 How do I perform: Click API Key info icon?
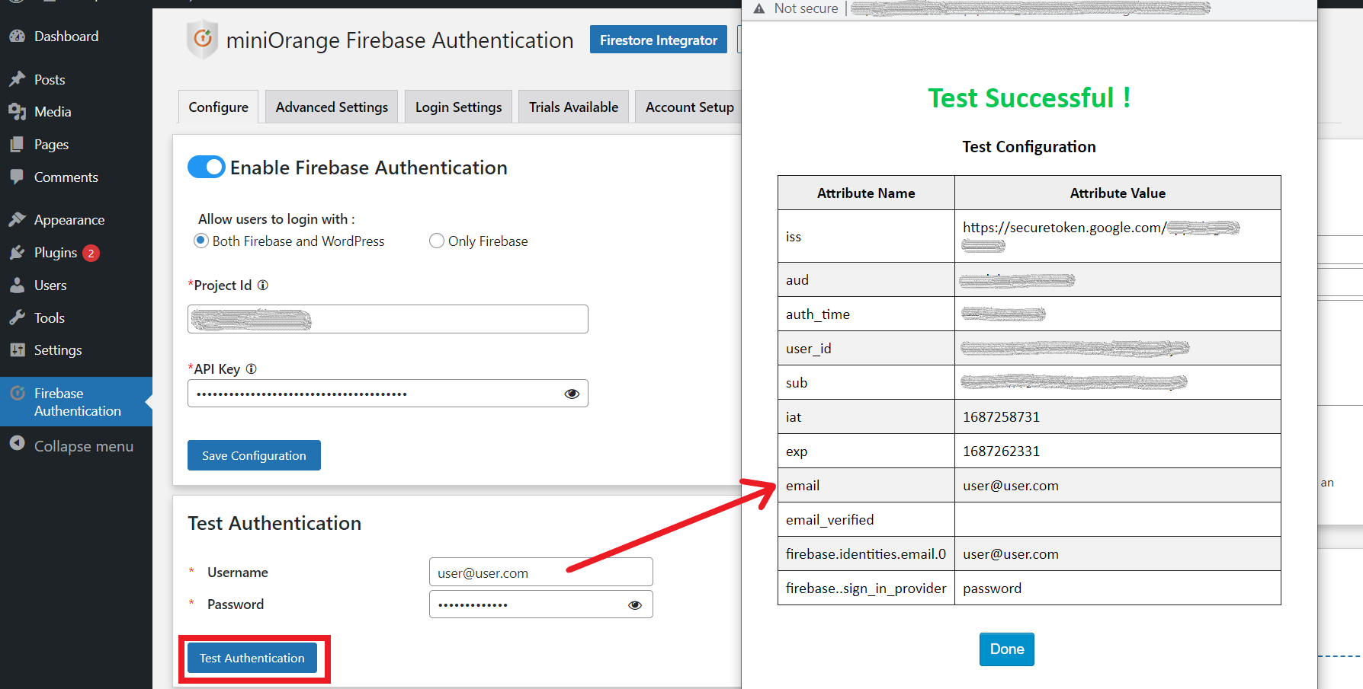click(252, 368)
